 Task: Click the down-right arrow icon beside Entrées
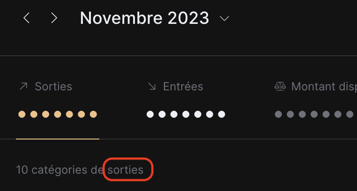coord(152,87)
